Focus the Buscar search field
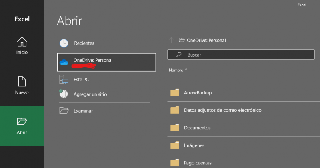 click(x=241, y=55)
